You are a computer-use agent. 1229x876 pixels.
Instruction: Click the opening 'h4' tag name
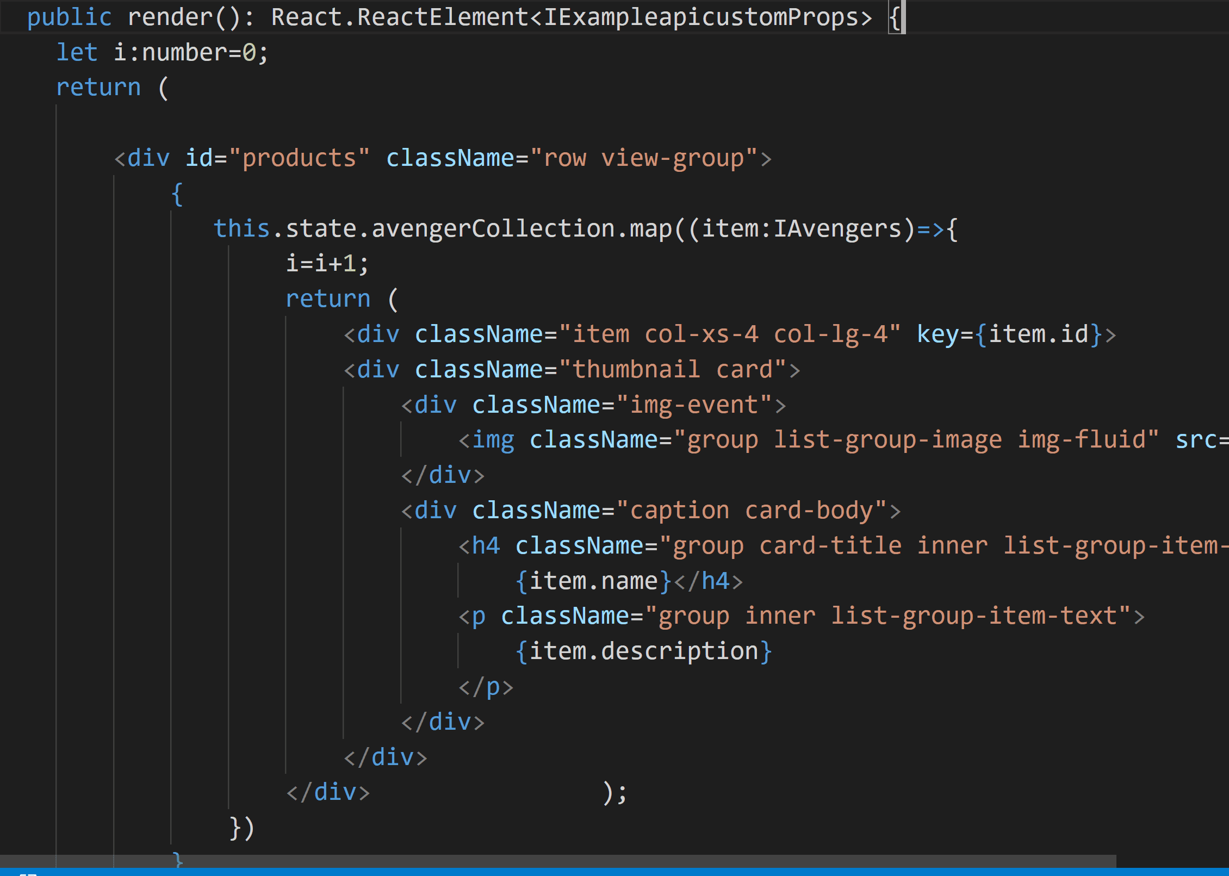486,545
